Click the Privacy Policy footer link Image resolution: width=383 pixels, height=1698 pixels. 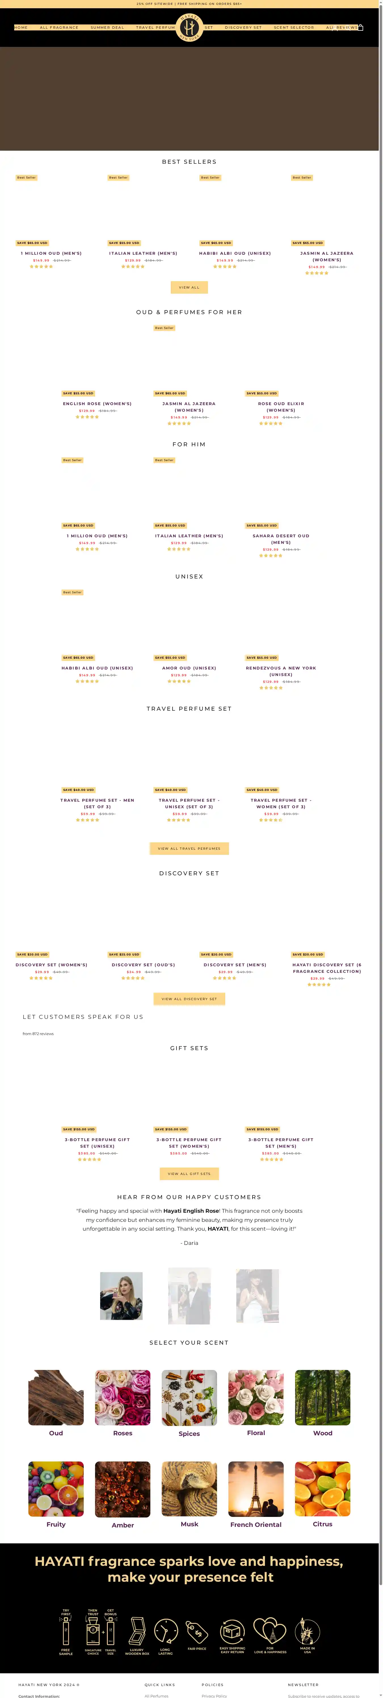click(x=214, y=1696)
